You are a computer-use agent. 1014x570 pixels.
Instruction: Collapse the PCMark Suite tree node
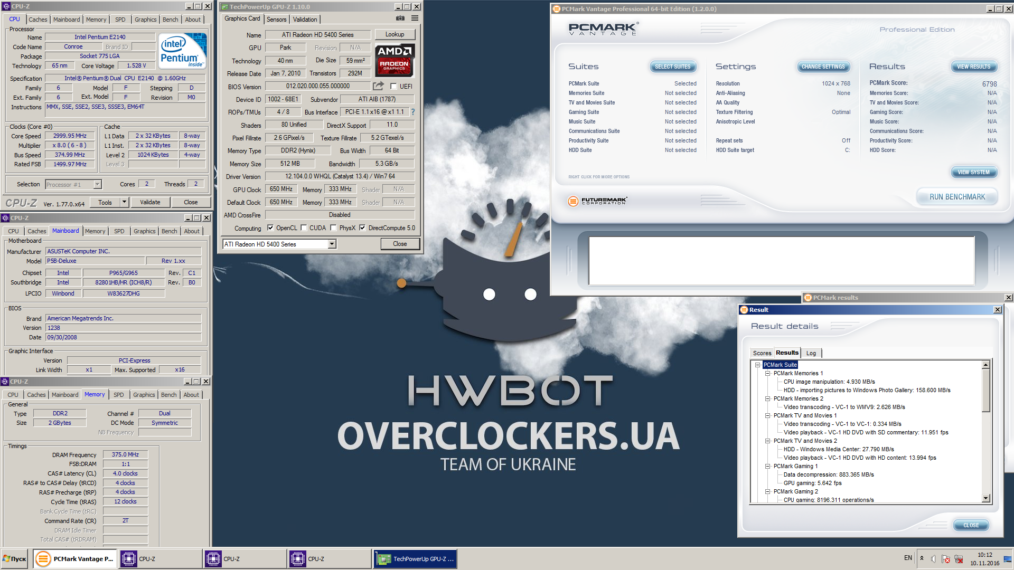coord(757,365)
